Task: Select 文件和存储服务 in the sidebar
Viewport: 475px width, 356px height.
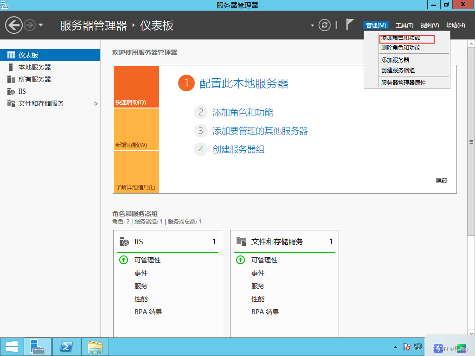Action: point(50,103)
